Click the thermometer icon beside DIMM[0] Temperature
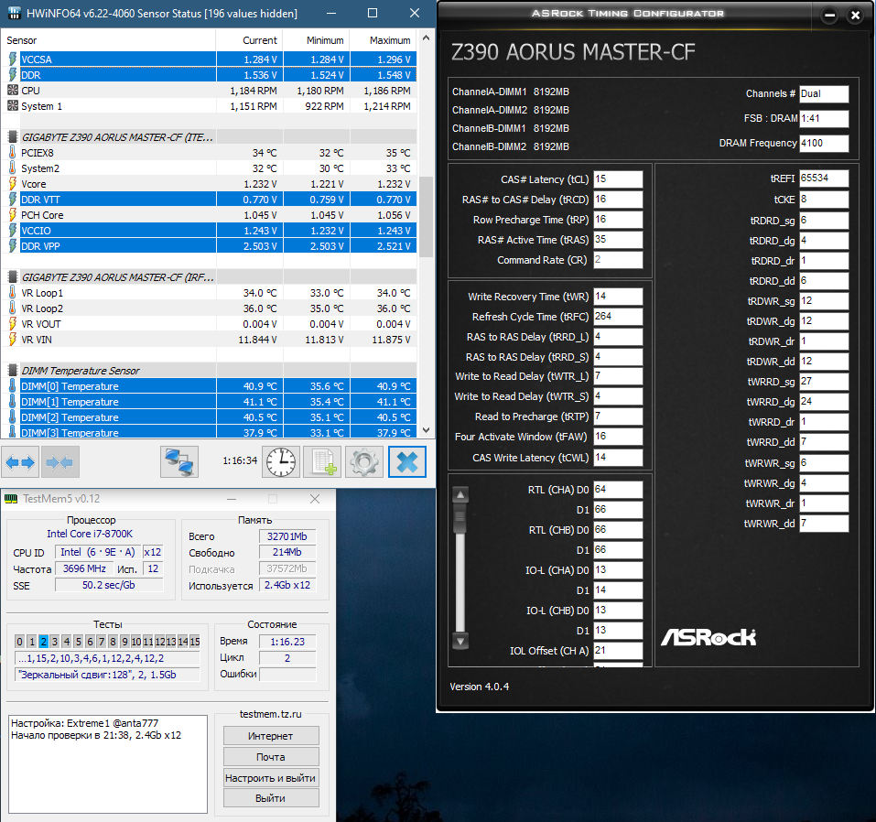876x822 pixels. [12, 386]
